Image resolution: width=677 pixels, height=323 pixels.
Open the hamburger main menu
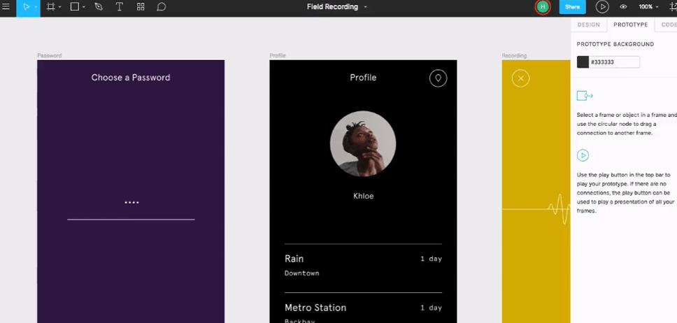point(6,7)
